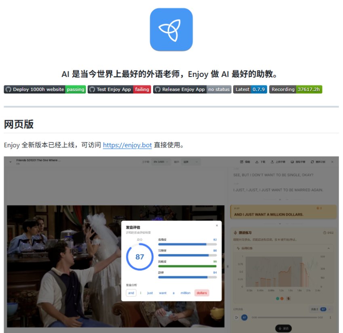Click the Recording 37617.2h badge
The height and width of the screenshot is (333, 343).
296,89
